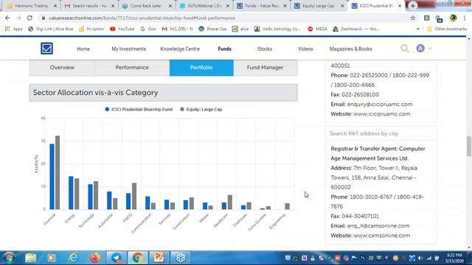Open the Vedic Astrology bookmark

click(277, 29)
